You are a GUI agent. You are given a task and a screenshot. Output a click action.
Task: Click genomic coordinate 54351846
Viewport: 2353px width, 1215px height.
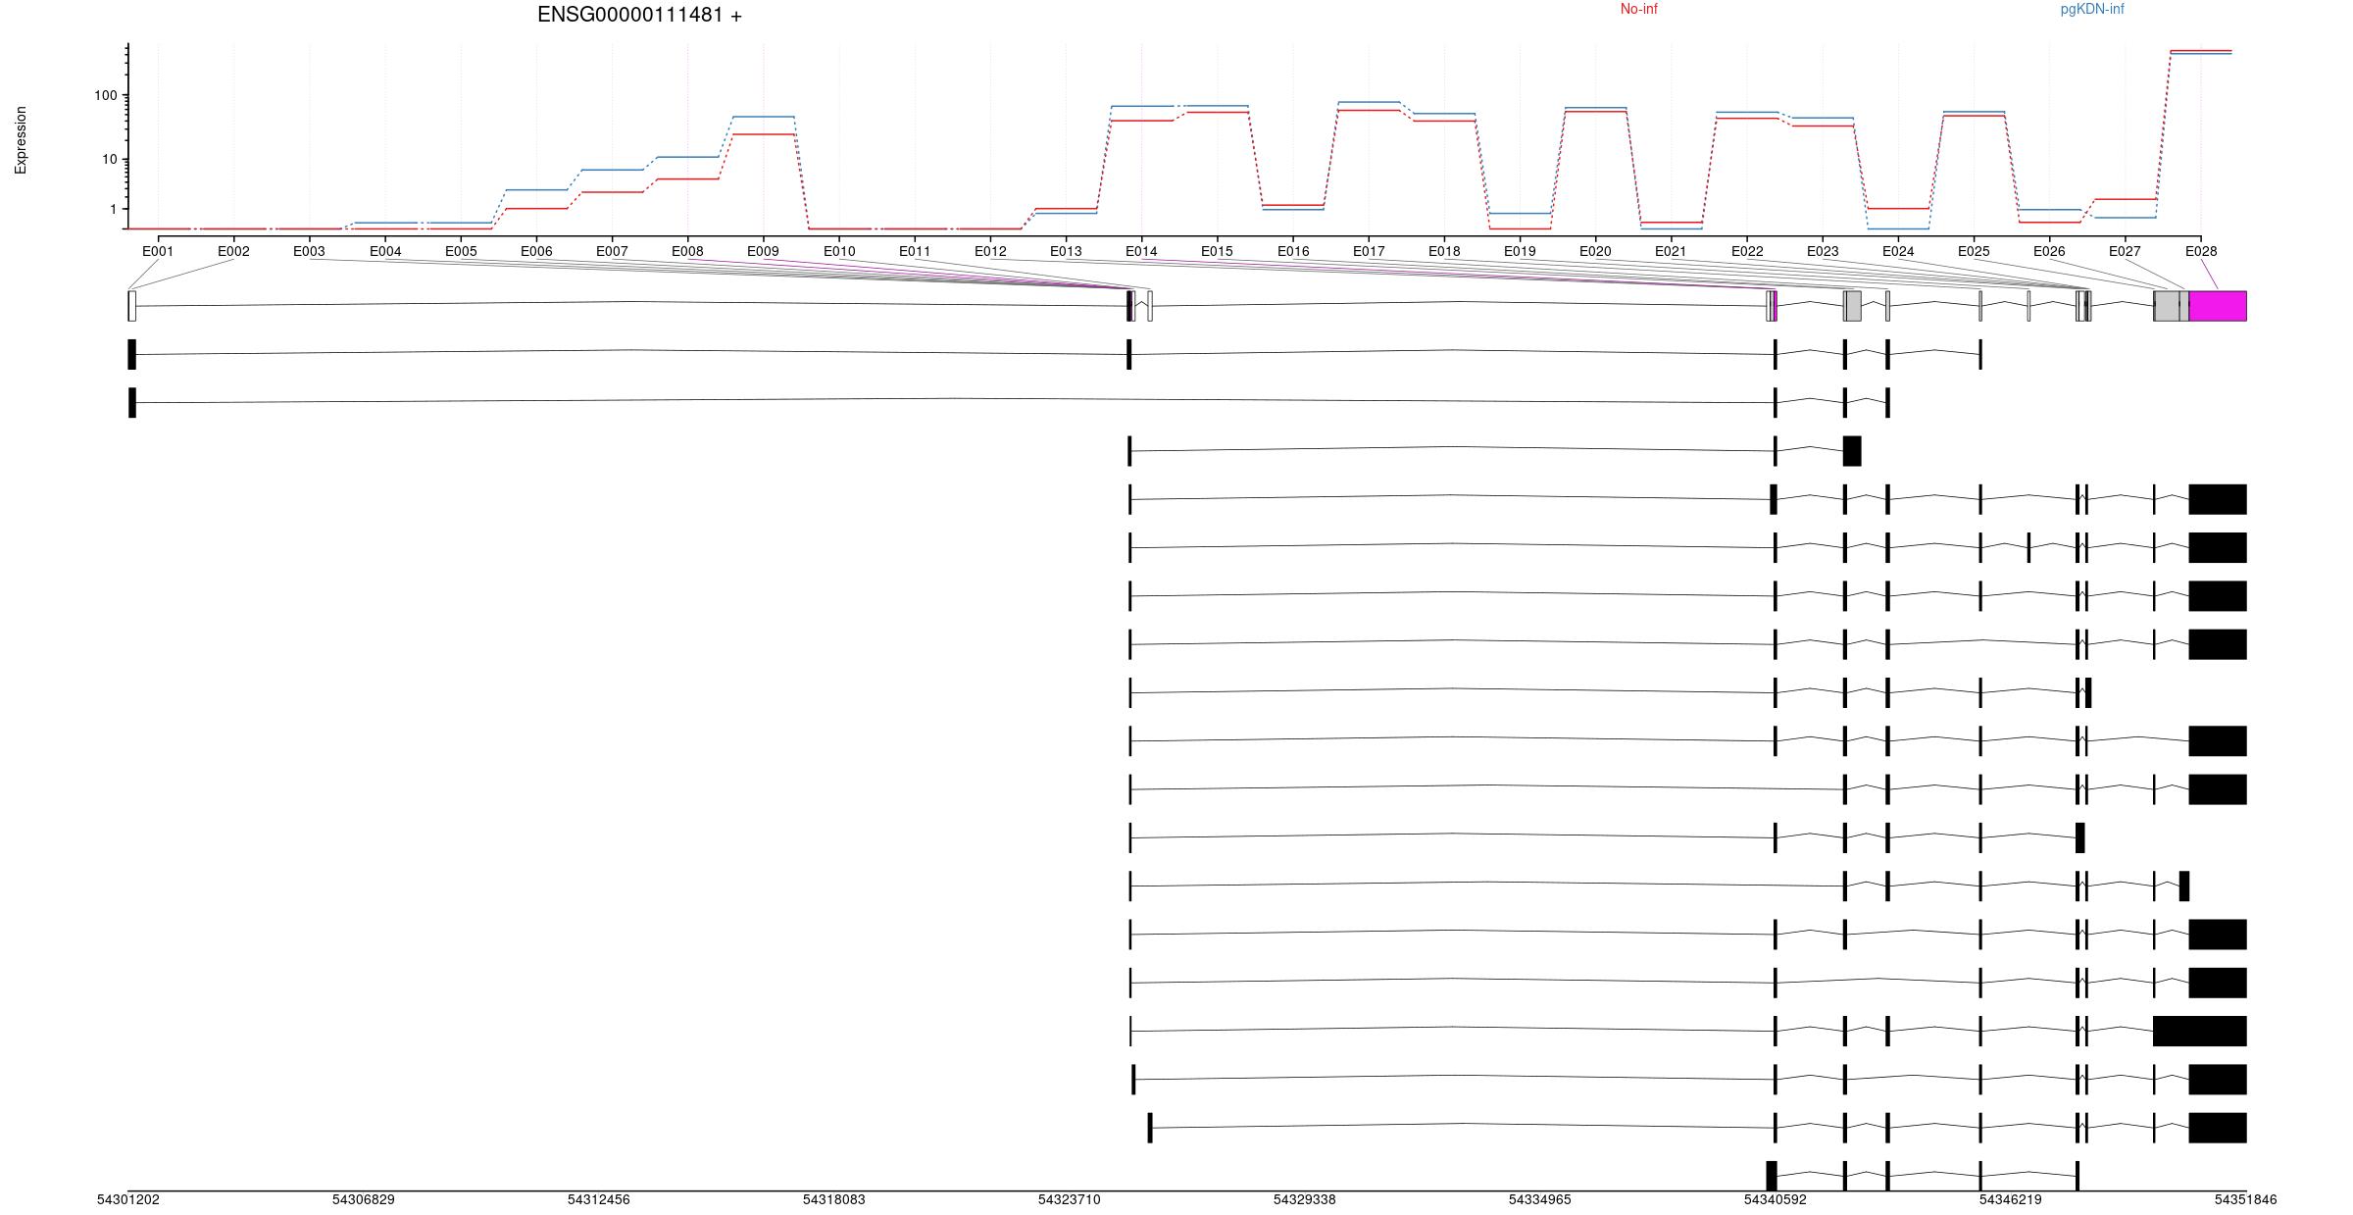tap(2246, 1199)
